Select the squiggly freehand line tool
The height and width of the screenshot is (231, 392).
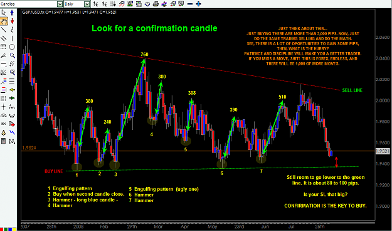pos(12,30)
